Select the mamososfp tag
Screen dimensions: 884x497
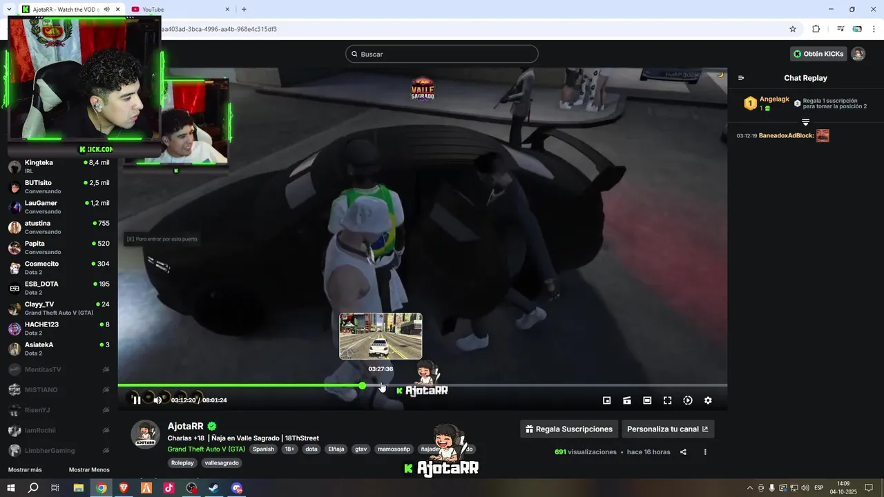click(x=394, y=449)
